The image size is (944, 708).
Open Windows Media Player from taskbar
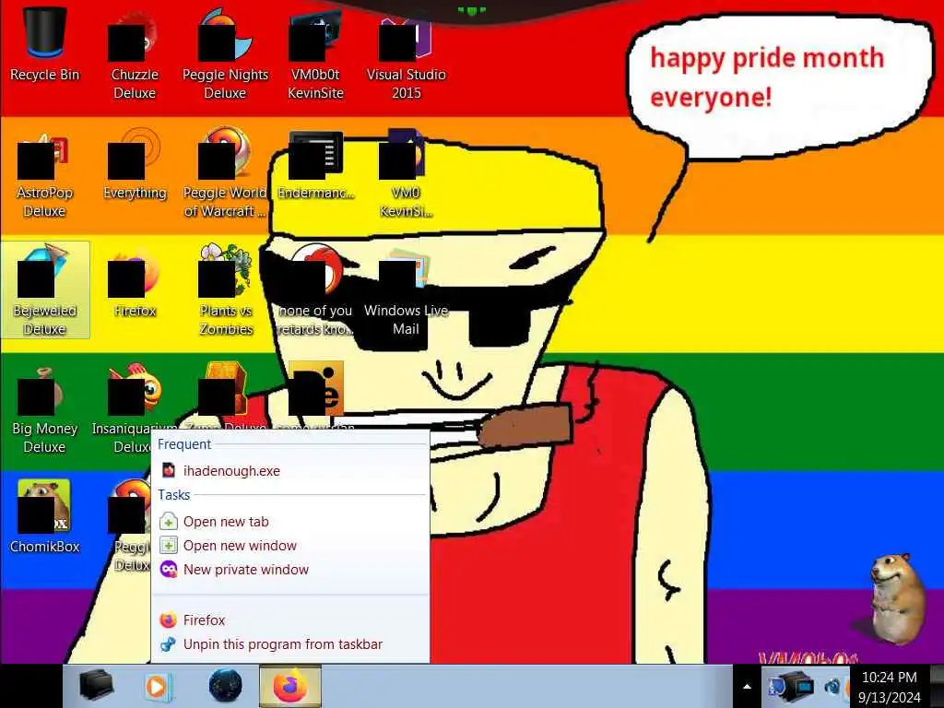click(159, 686)
